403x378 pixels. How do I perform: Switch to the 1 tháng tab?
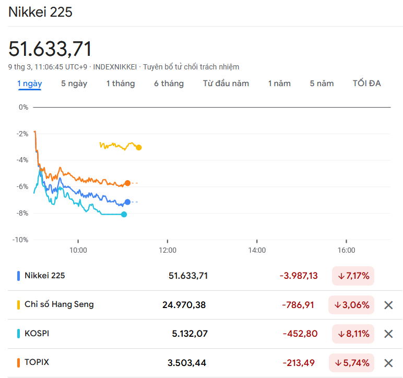(121, 84)
